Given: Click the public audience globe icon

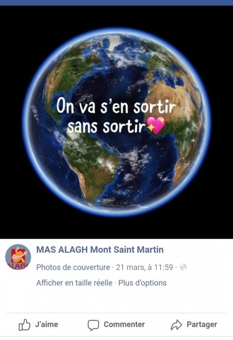Looking at the screenshot, I should [x=183, y=267].
